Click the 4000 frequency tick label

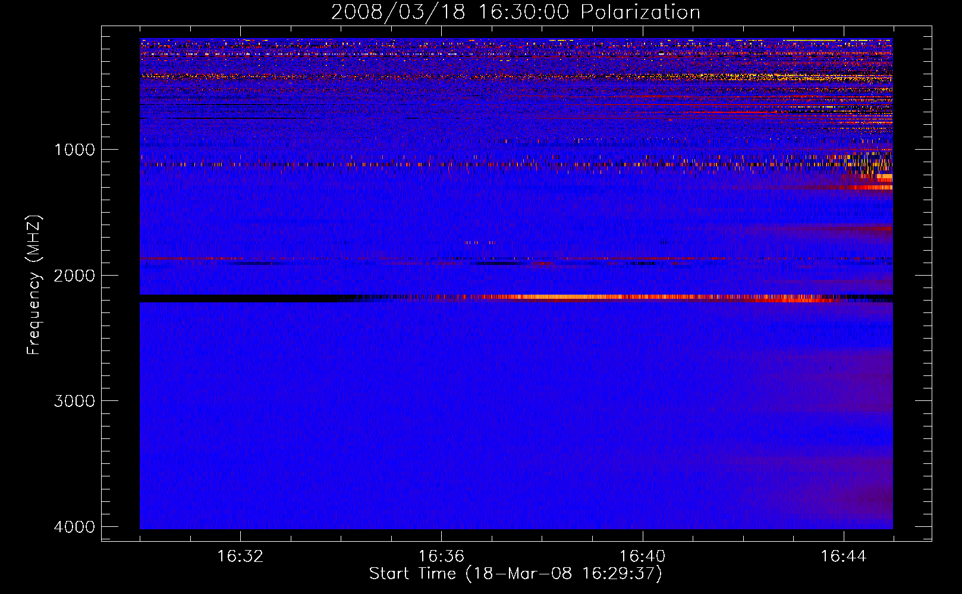pos(74,527)
